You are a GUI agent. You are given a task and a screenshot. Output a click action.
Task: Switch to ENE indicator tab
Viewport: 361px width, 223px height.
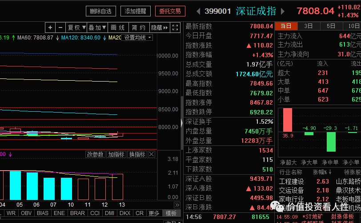point(59,213)
